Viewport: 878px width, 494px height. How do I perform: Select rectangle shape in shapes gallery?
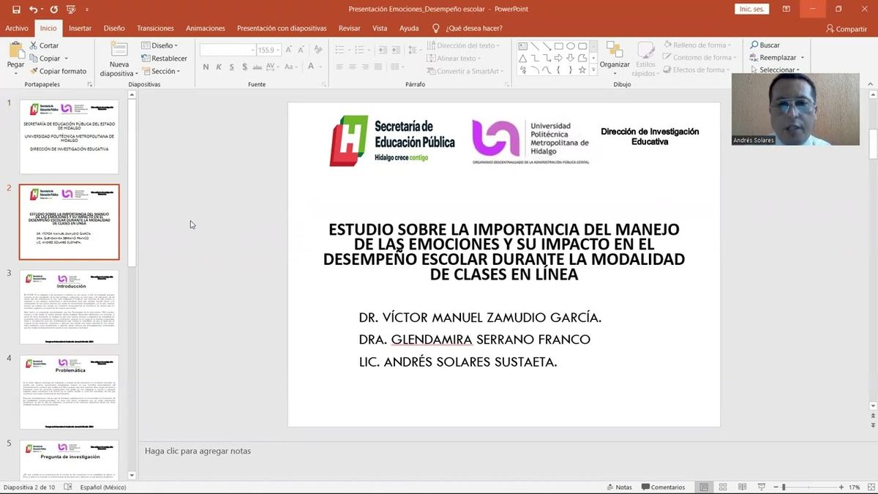click(x=558, y=45)
